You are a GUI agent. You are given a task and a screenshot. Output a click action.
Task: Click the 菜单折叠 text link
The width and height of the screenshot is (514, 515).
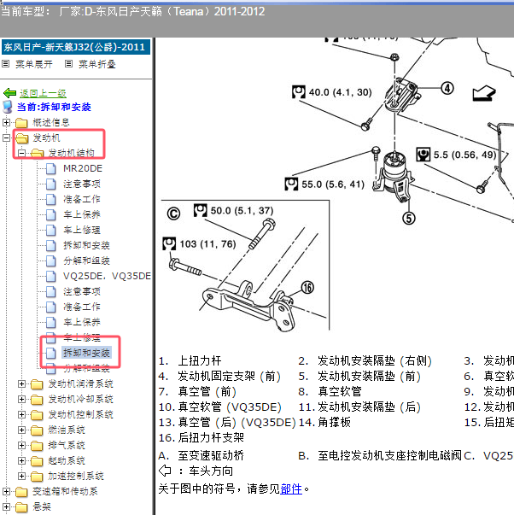(x=97, y=64)
